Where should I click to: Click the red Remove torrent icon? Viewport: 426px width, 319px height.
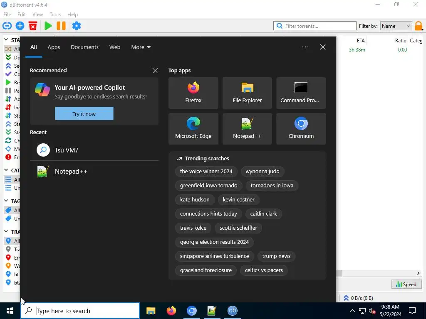point(33,26)
